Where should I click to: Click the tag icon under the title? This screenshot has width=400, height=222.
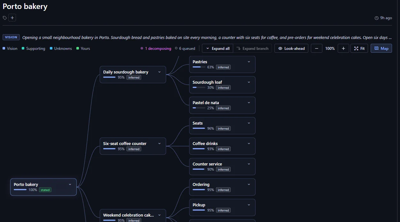pyautogui.click(x=5, y=18)
